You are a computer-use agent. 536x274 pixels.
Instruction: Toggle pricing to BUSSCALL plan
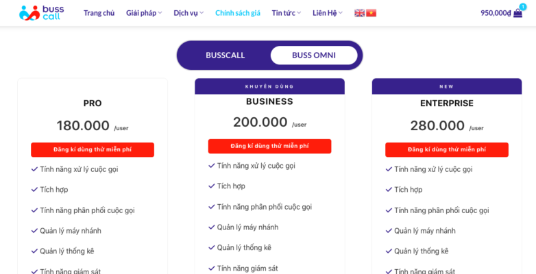(x=225, y=55)
